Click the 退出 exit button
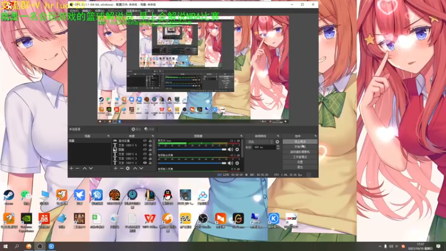Screen dimensions: 446x251 (x=300, y=167)
